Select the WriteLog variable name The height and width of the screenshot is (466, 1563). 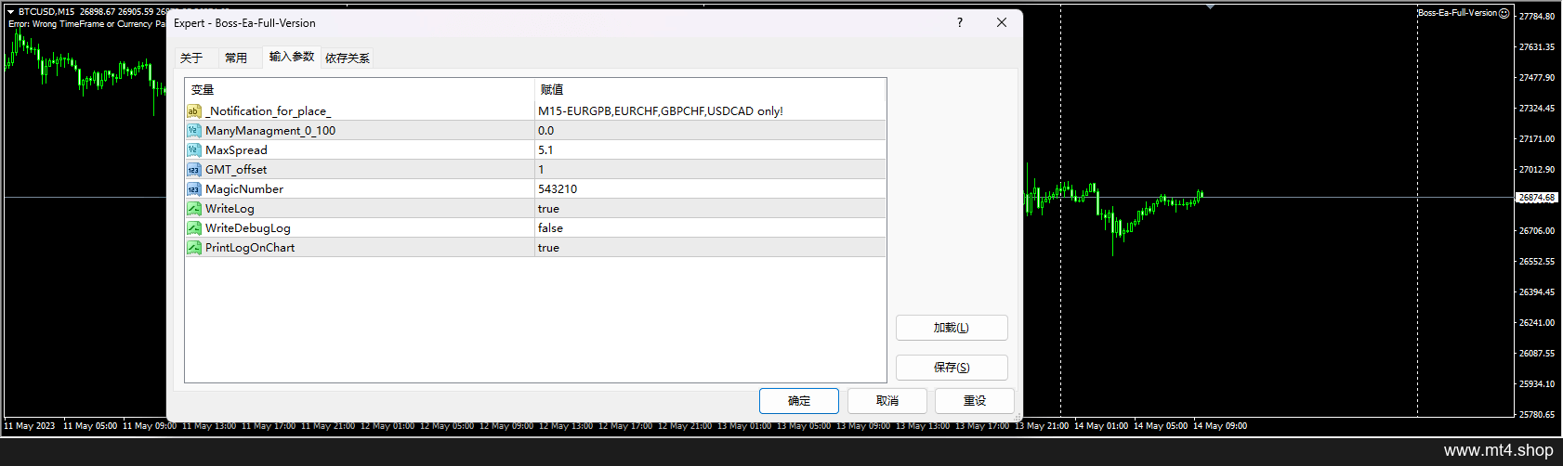pos(230,209)
